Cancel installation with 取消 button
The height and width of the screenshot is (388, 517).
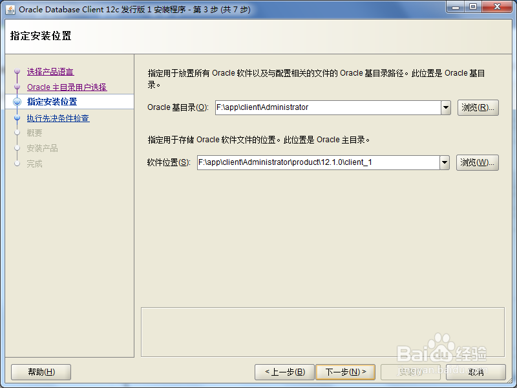pos(476,372)
